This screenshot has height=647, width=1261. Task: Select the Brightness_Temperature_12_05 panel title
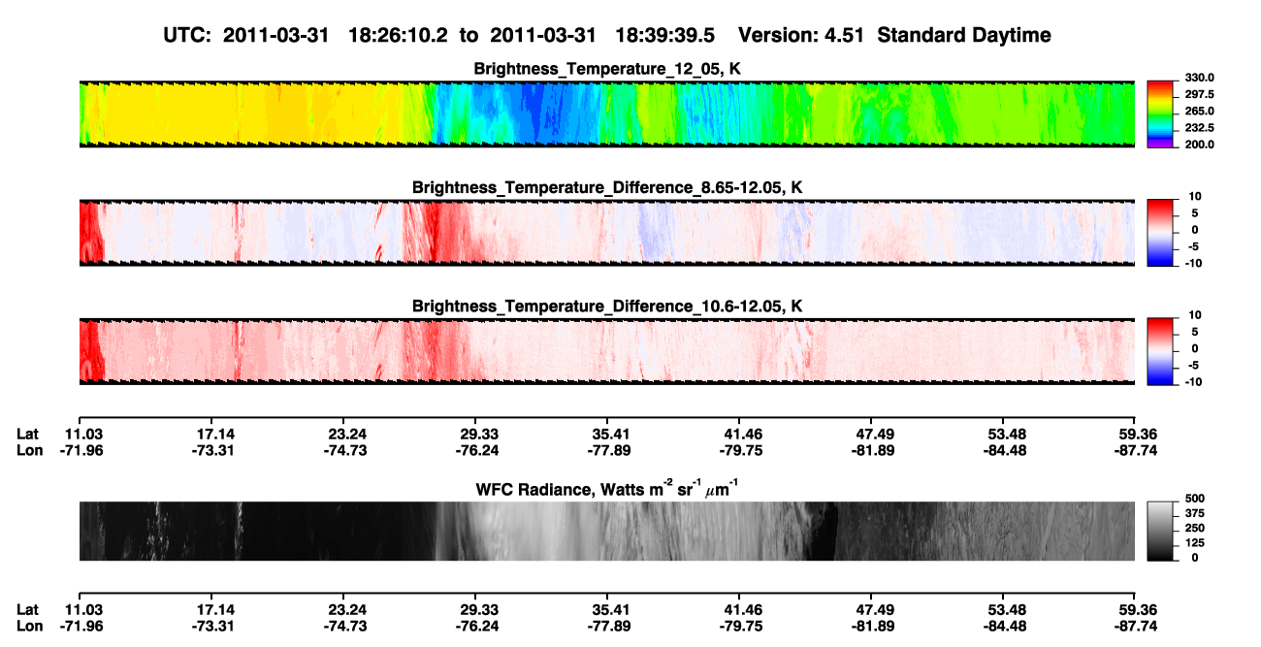point(607,69)
